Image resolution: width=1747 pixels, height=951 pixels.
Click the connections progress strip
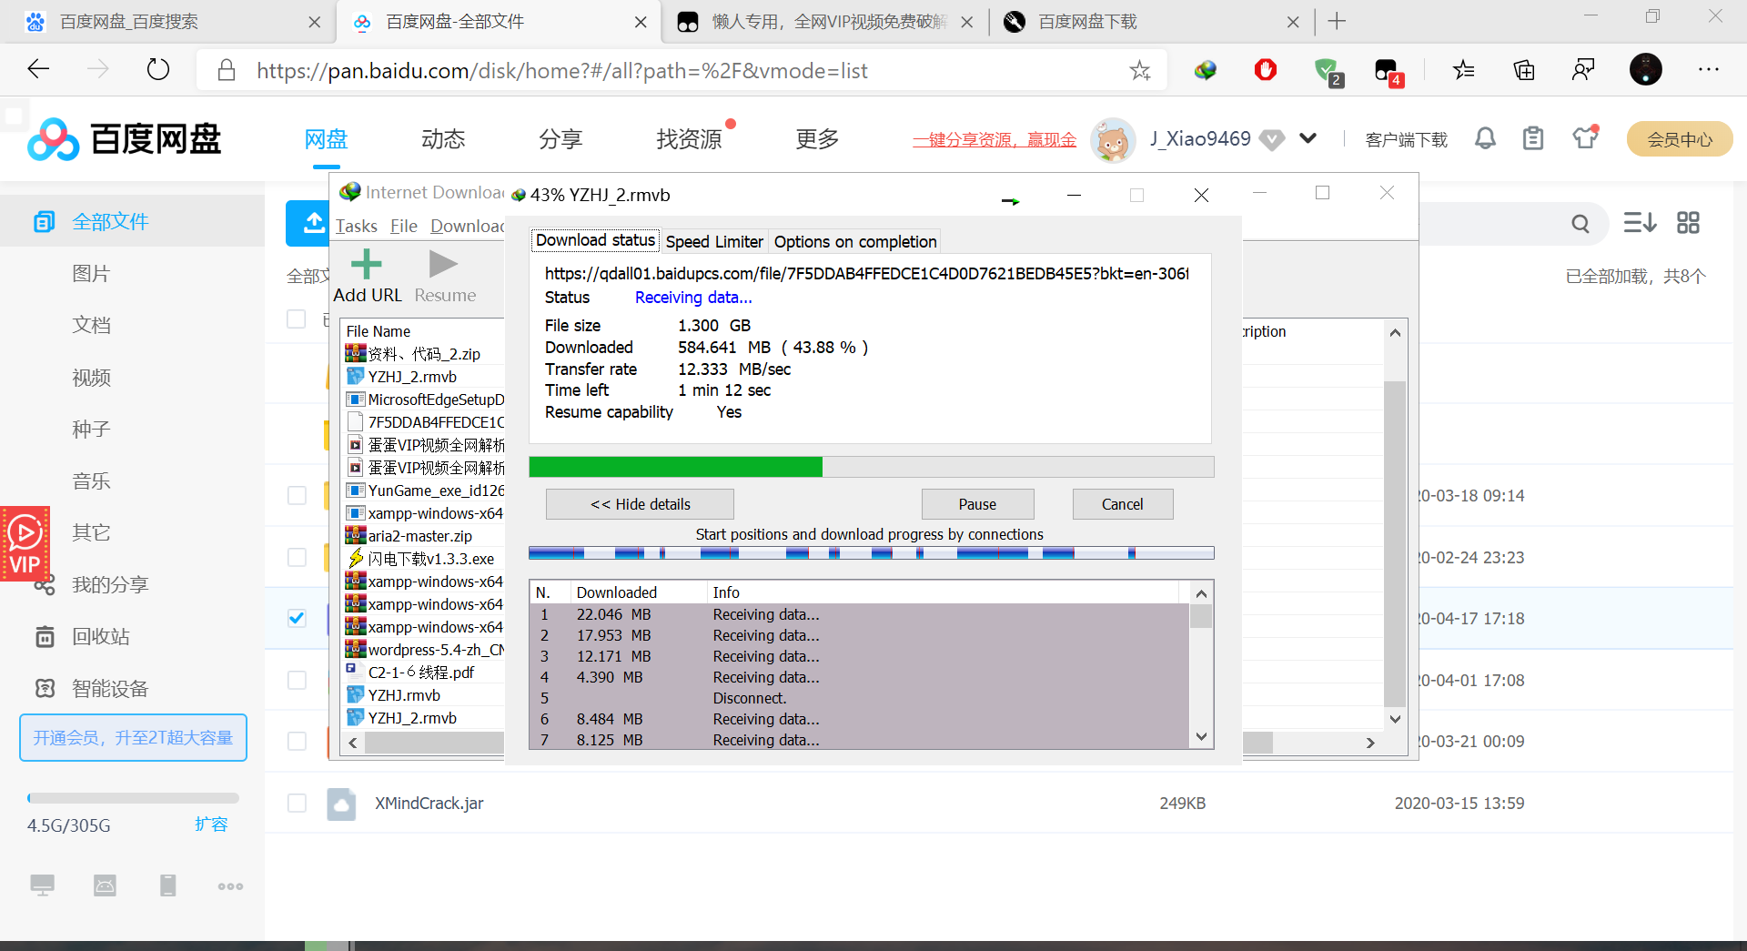[871, 553]
